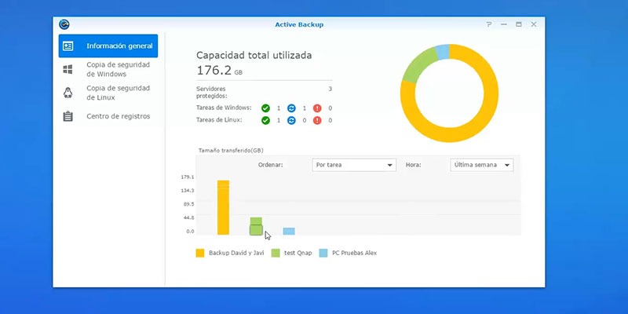Click the light blue segment of the donut chart
The image size is (628, 314).
[x=443, y=52]
